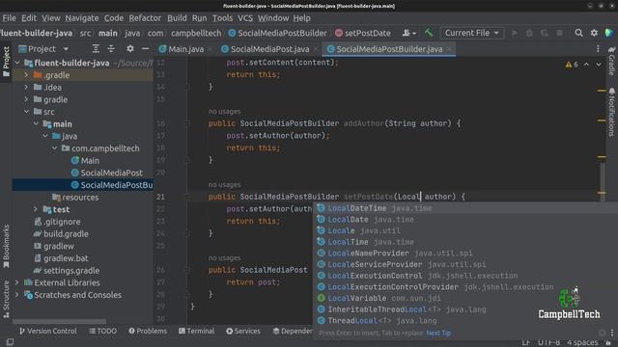Go to next highlighted error arrow
Viewport: 618px width, 347px height.
(x=599, y=65)
